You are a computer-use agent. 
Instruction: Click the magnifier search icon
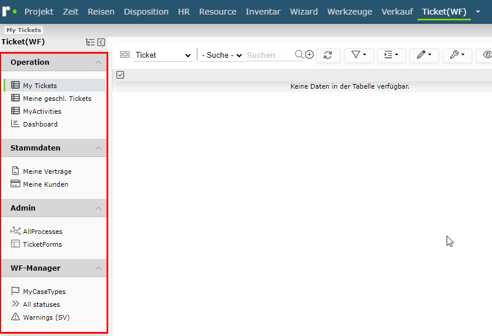coord(299,55)
